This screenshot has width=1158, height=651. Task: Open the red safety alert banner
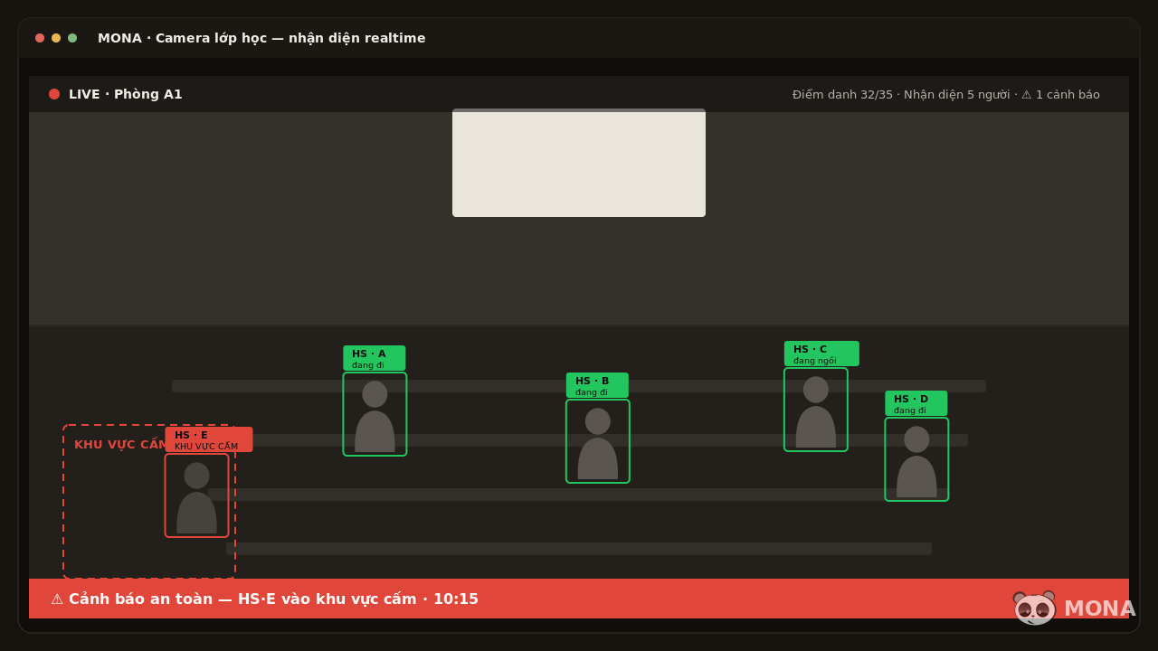click(579, 599)
